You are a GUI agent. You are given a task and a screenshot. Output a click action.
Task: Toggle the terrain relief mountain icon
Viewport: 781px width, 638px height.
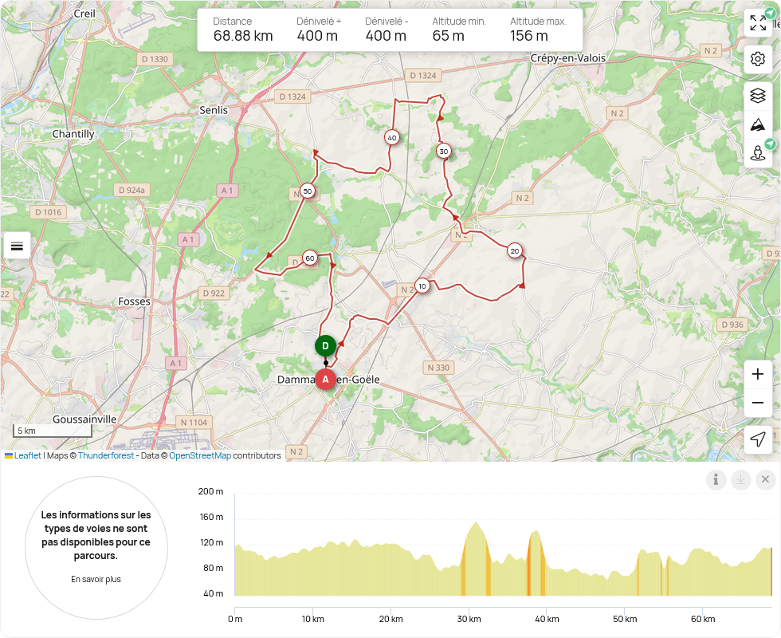758,124
